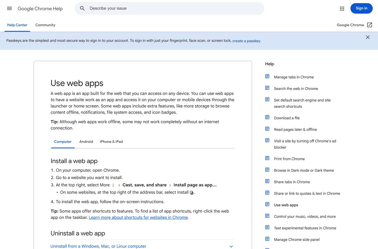Open Manage Chrome side panel article
This screenshot has height=249, width=378.
coord(297,240)
